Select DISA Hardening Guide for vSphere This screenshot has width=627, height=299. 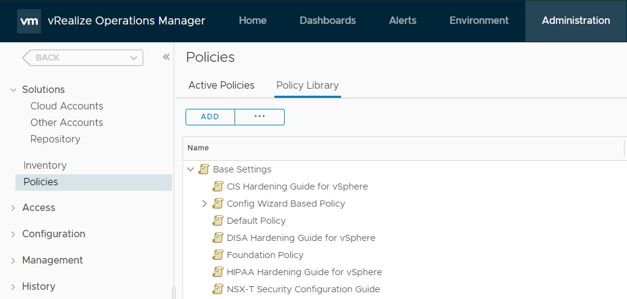click(x=301, y=238)
